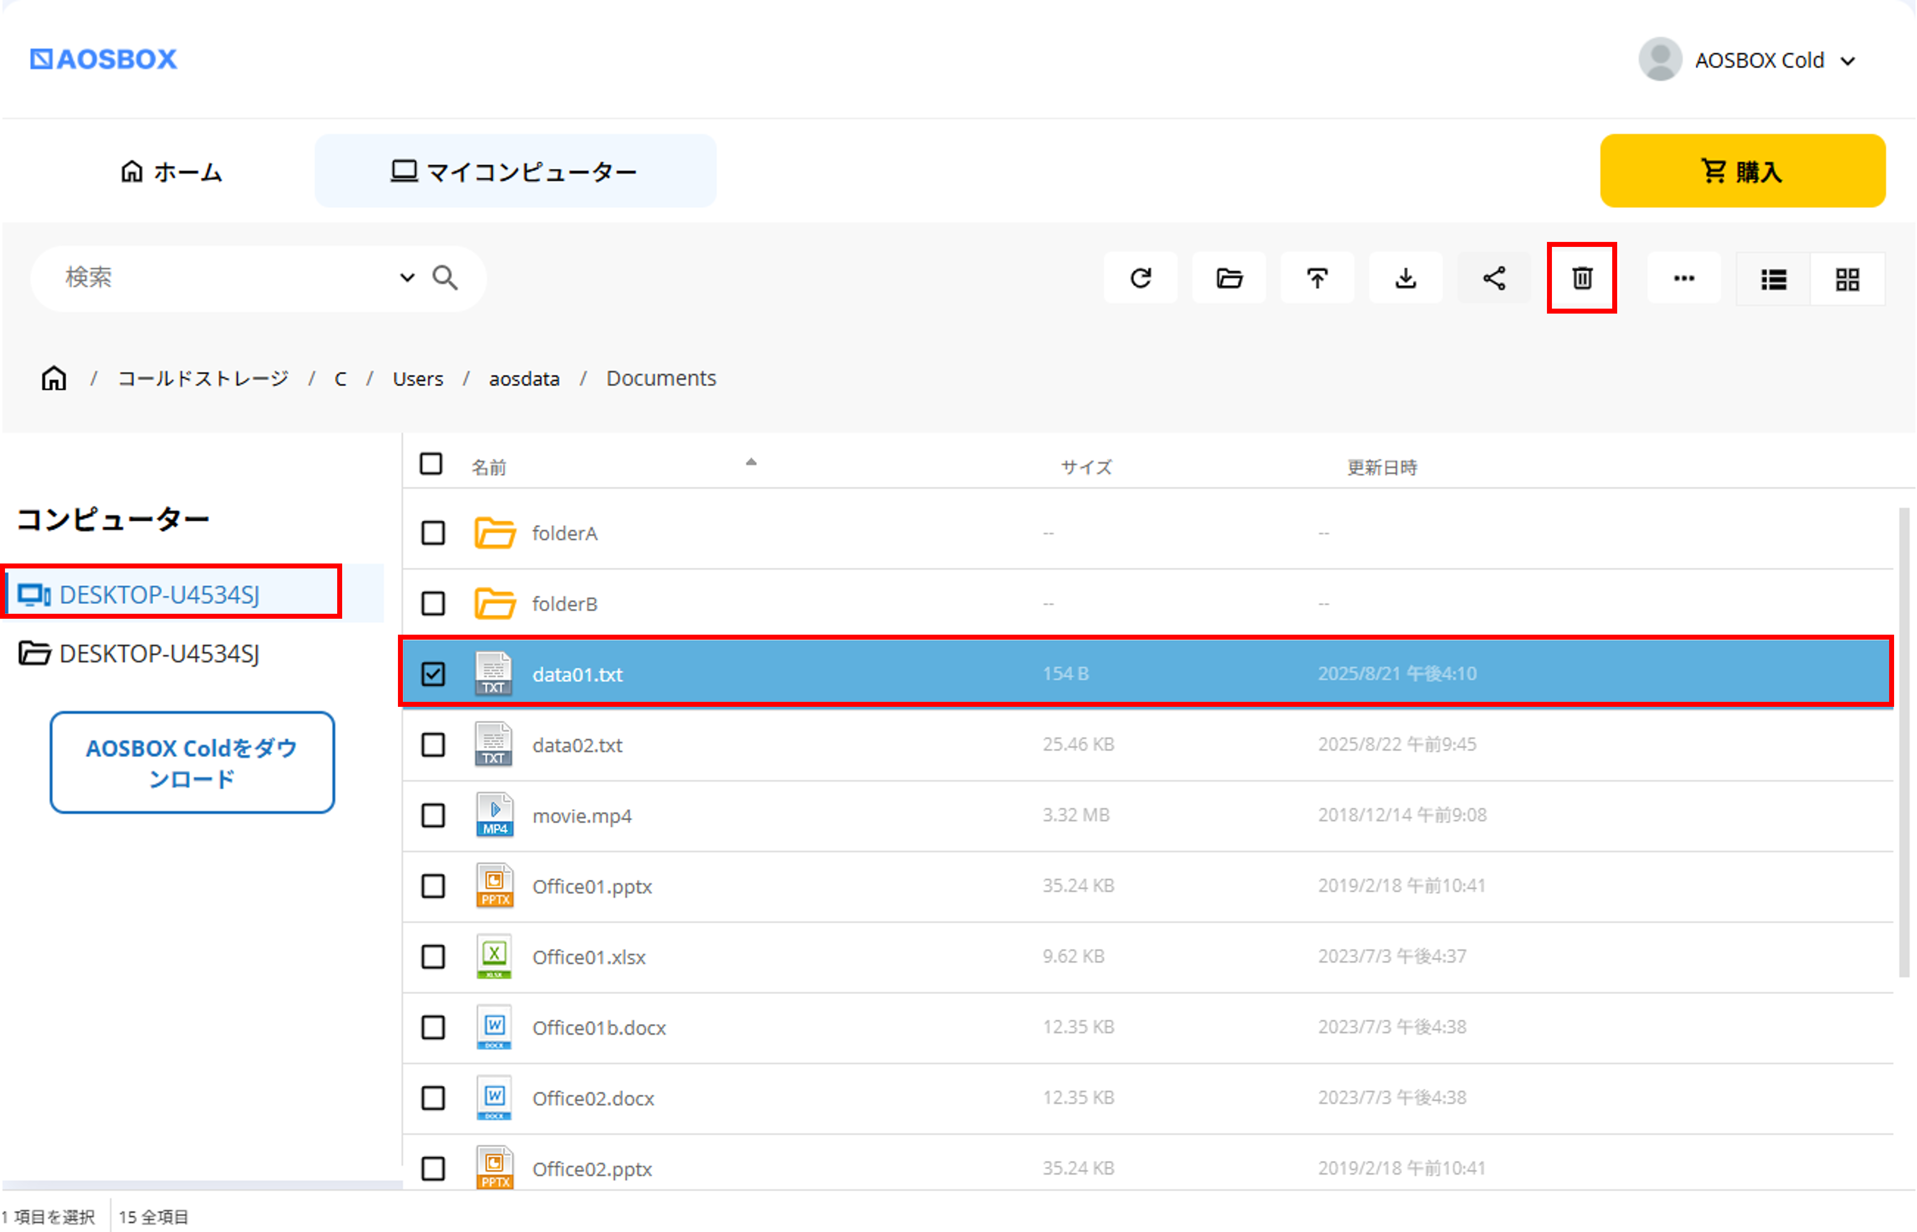Click the open folder toolbar icon

point(1230,278)
